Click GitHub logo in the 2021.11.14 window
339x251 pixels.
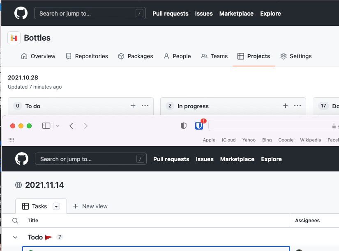click(x=22, y=159)
